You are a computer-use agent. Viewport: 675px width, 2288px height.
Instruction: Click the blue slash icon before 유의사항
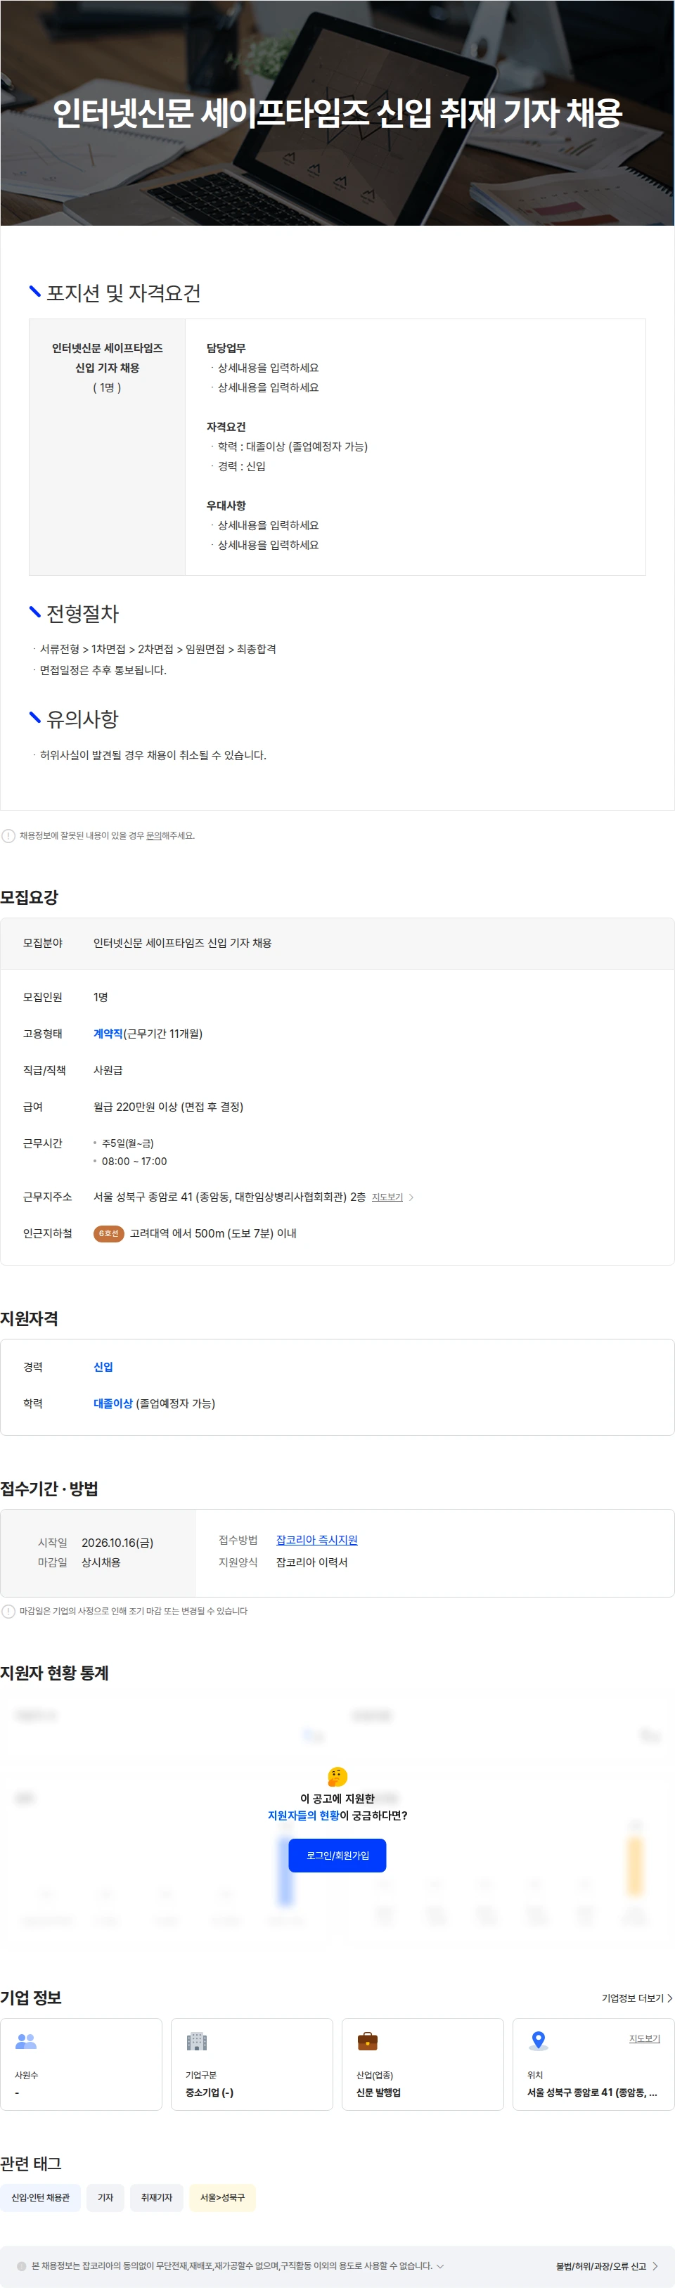[x=34, y=718]
